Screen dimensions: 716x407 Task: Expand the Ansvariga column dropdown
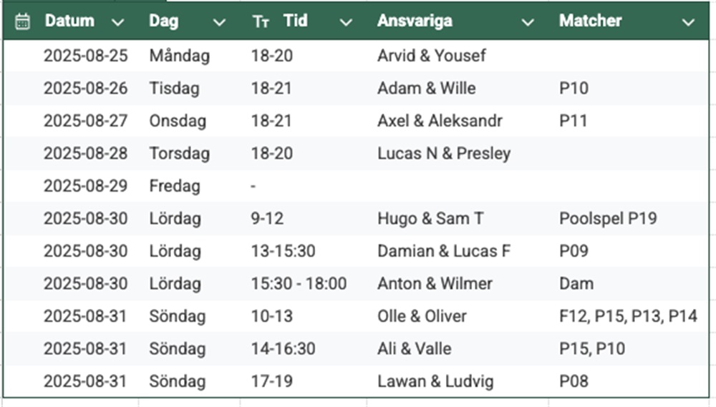(x=528, y=23)
